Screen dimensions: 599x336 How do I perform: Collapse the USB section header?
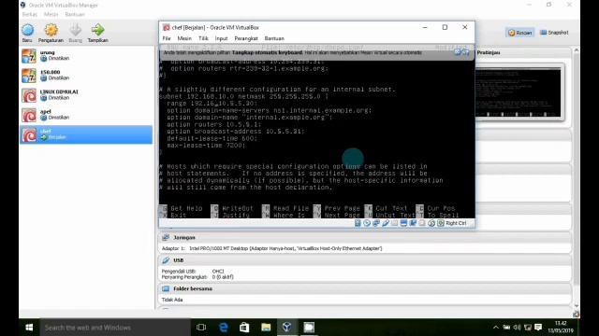pyautogui.click(x=365, y=260)
